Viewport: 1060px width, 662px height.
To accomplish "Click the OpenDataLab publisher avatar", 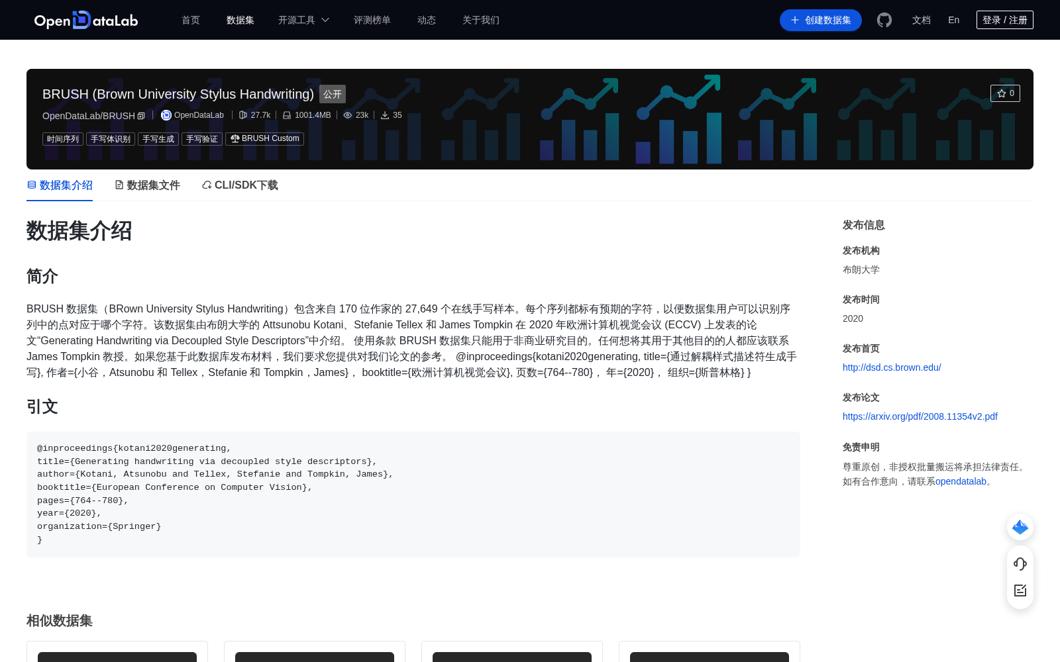I will click(166, 115).
